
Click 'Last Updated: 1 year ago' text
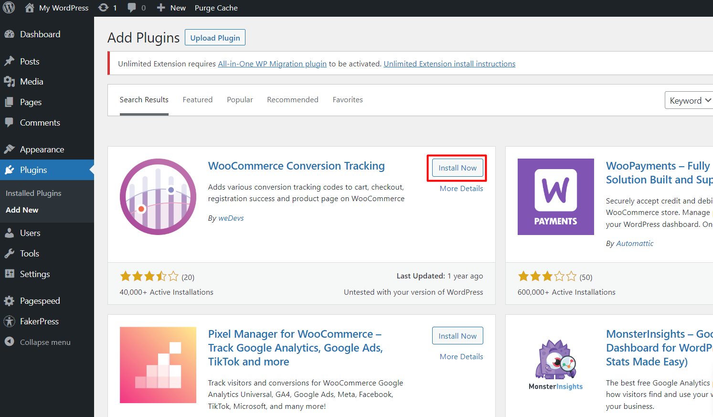(440, 276)
